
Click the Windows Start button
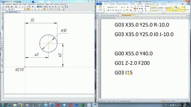tap(2, 105)
